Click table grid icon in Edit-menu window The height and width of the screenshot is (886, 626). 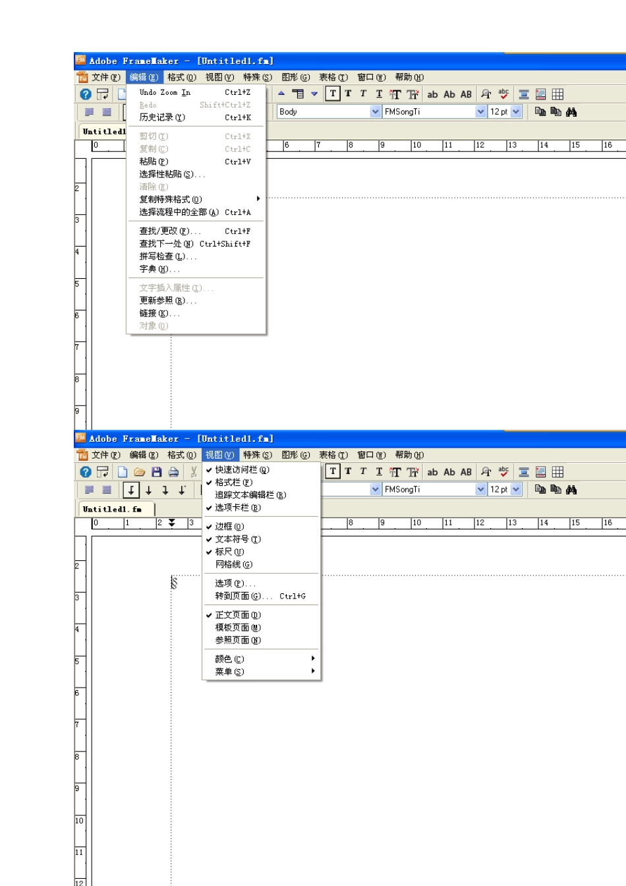(x=557, y=94)
